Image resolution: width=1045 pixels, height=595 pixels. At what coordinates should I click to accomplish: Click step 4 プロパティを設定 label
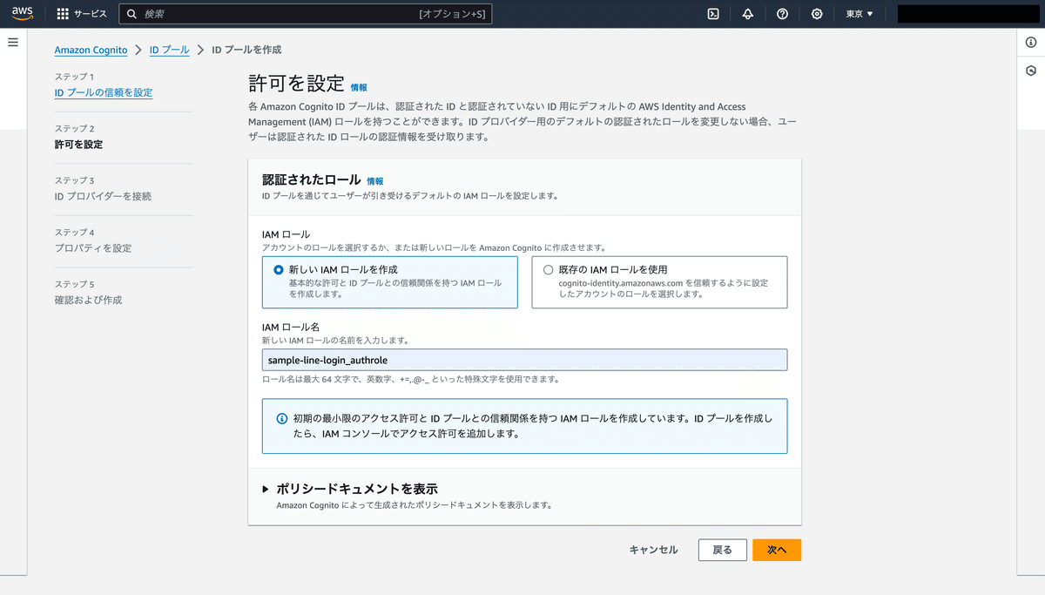[93, 248]
